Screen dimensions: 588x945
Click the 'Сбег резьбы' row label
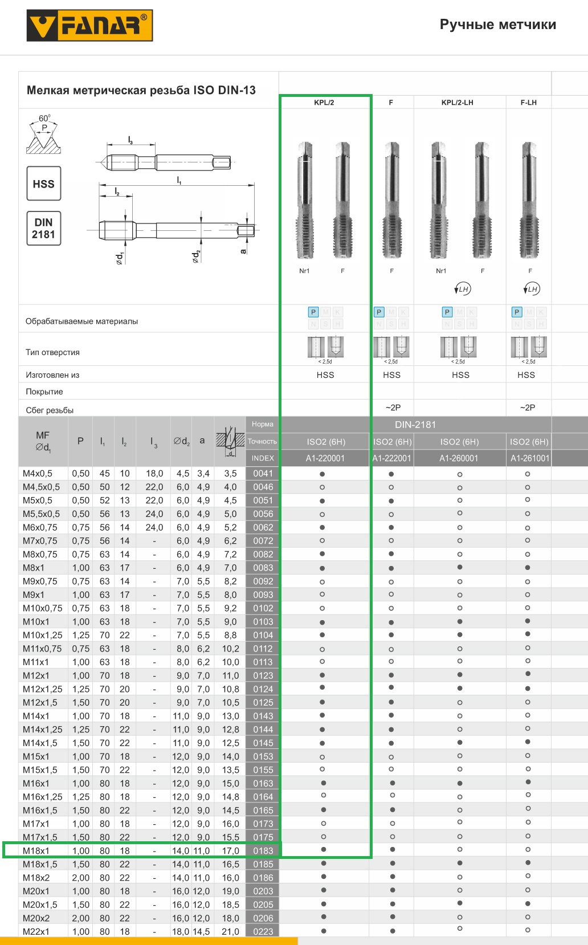[50, 410]
